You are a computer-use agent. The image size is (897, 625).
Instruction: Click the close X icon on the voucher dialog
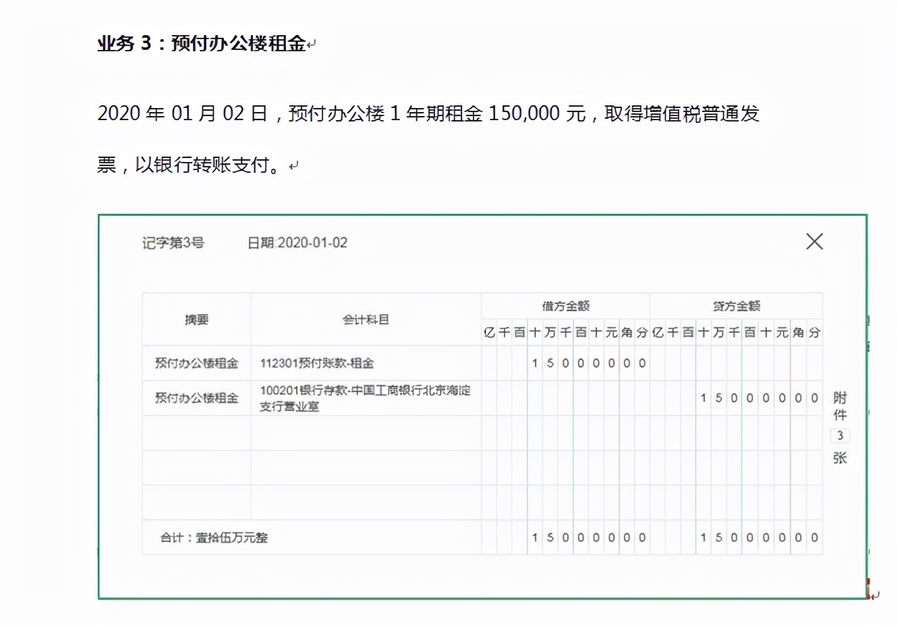point(814,241)
